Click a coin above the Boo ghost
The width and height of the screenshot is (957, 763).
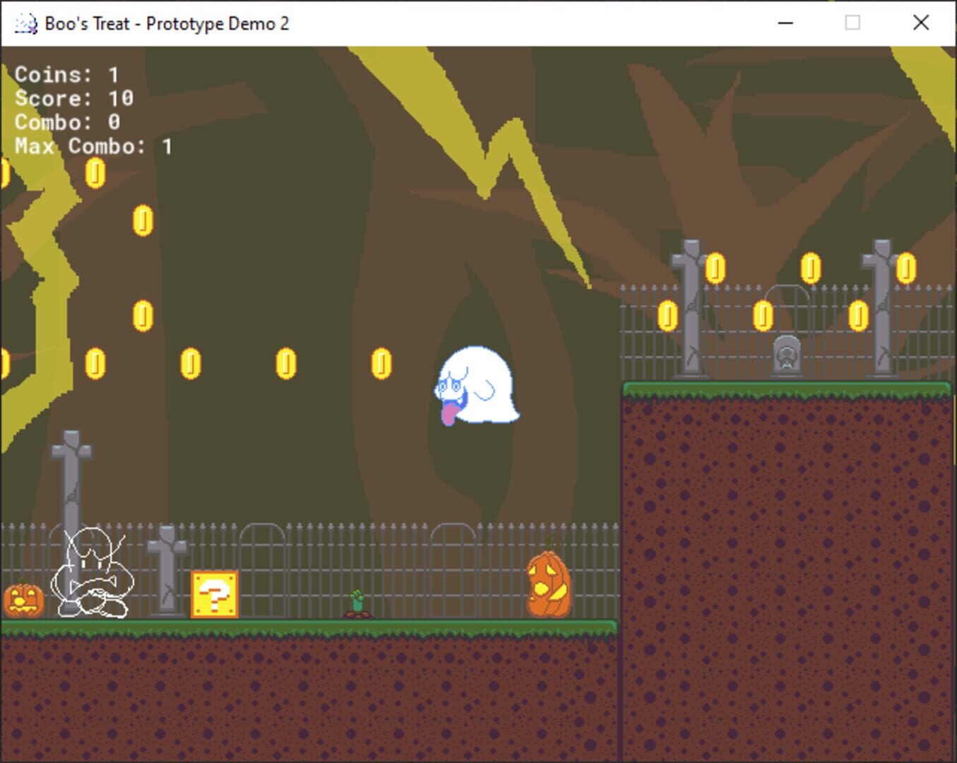[382, 365]
